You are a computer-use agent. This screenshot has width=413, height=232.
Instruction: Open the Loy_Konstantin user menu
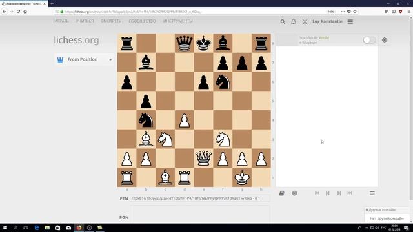[x=327, y=21]
